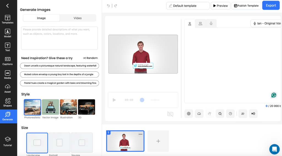
Task: Open the Templates sidebar panel
Action: [x=7, y=19]
